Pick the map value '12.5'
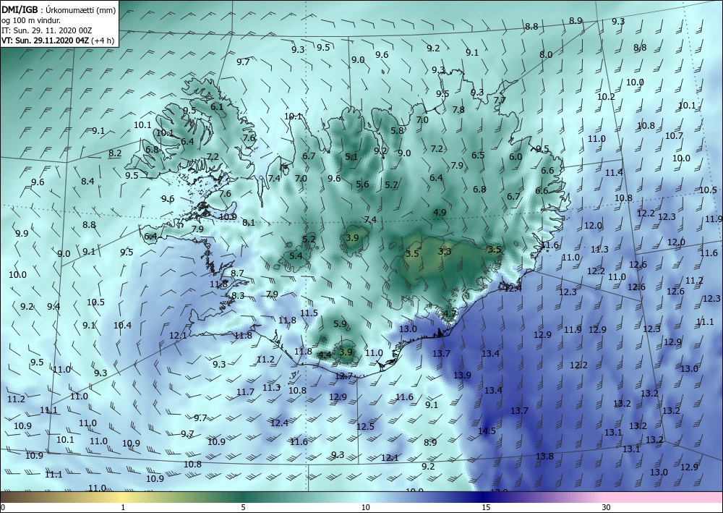Image resolution: width=723 pixels, height=513 pixels. (x=365, y=426)
